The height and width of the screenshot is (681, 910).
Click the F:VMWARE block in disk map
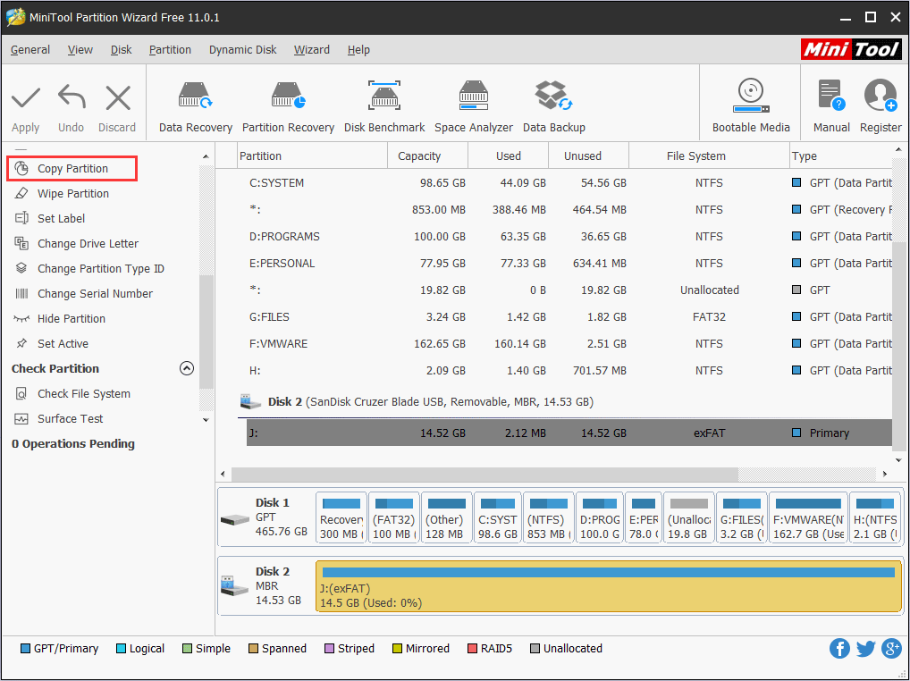[x=808, y=517]
